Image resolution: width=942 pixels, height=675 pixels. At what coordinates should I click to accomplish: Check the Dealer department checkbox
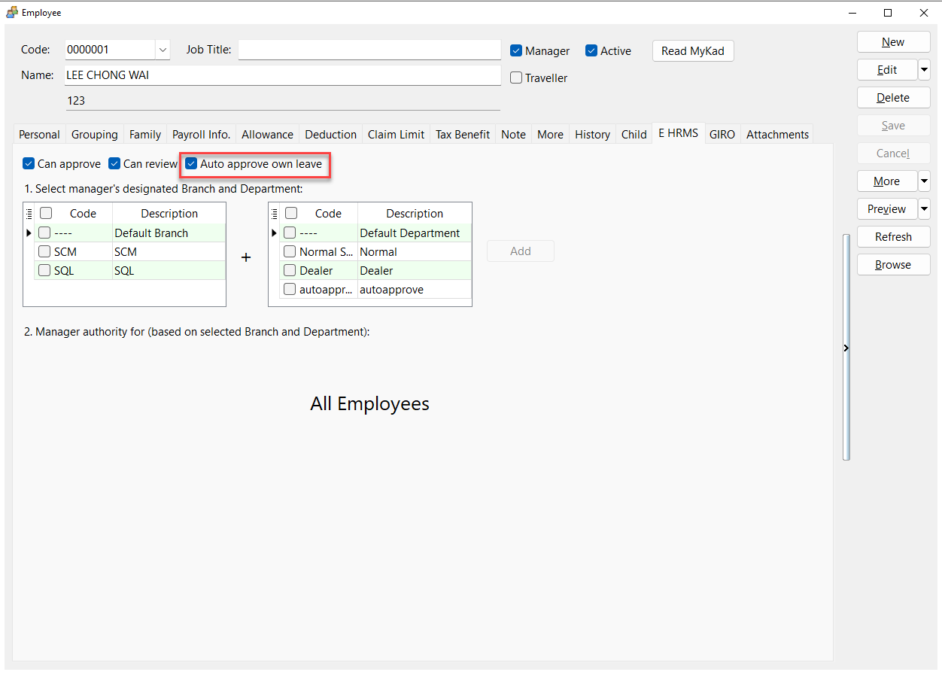pyautogui.click(x=290, y=270)
